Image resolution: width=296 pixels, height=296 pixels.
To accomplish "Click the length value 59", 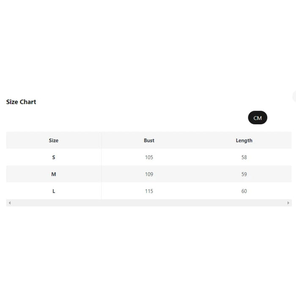I will coord(244,174).
